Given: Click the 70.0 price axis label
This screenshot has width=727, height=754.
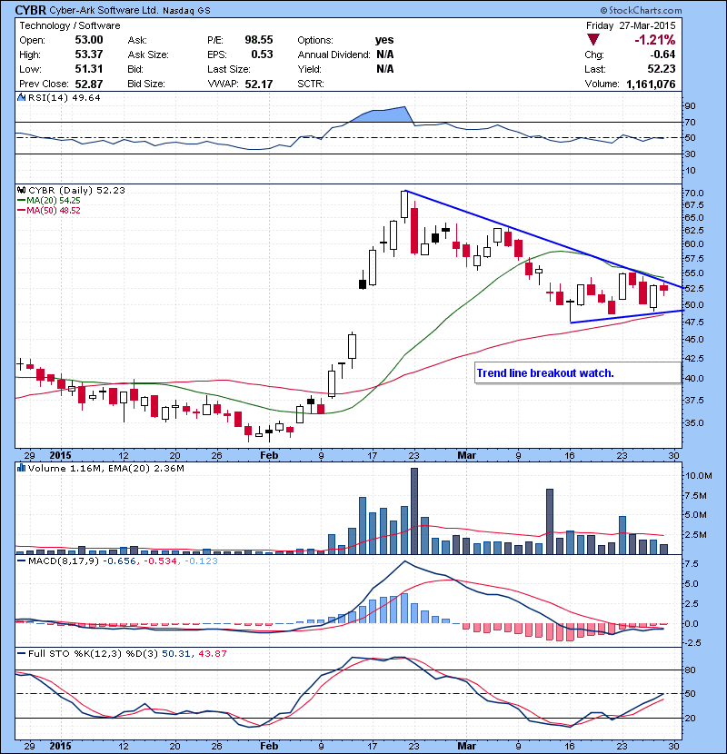Looking at the screenshot, I should tap(694, 193).
